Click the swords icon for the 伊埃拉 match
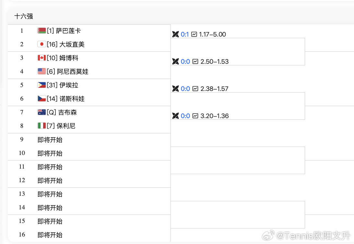The height and width of the screenshot is (244, 354). click(x=175, y=88)
